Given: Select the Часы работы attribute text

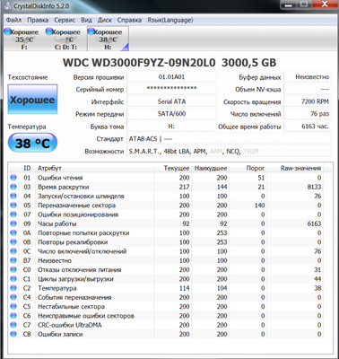Looking at the screenshot, I should pos(57,223).
